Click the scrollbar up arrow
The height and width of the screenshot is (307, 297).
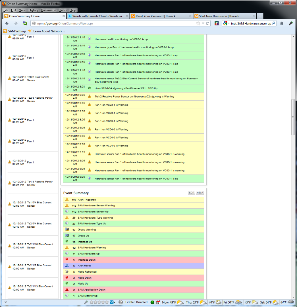pyautogui.click(x=293, y=37)
